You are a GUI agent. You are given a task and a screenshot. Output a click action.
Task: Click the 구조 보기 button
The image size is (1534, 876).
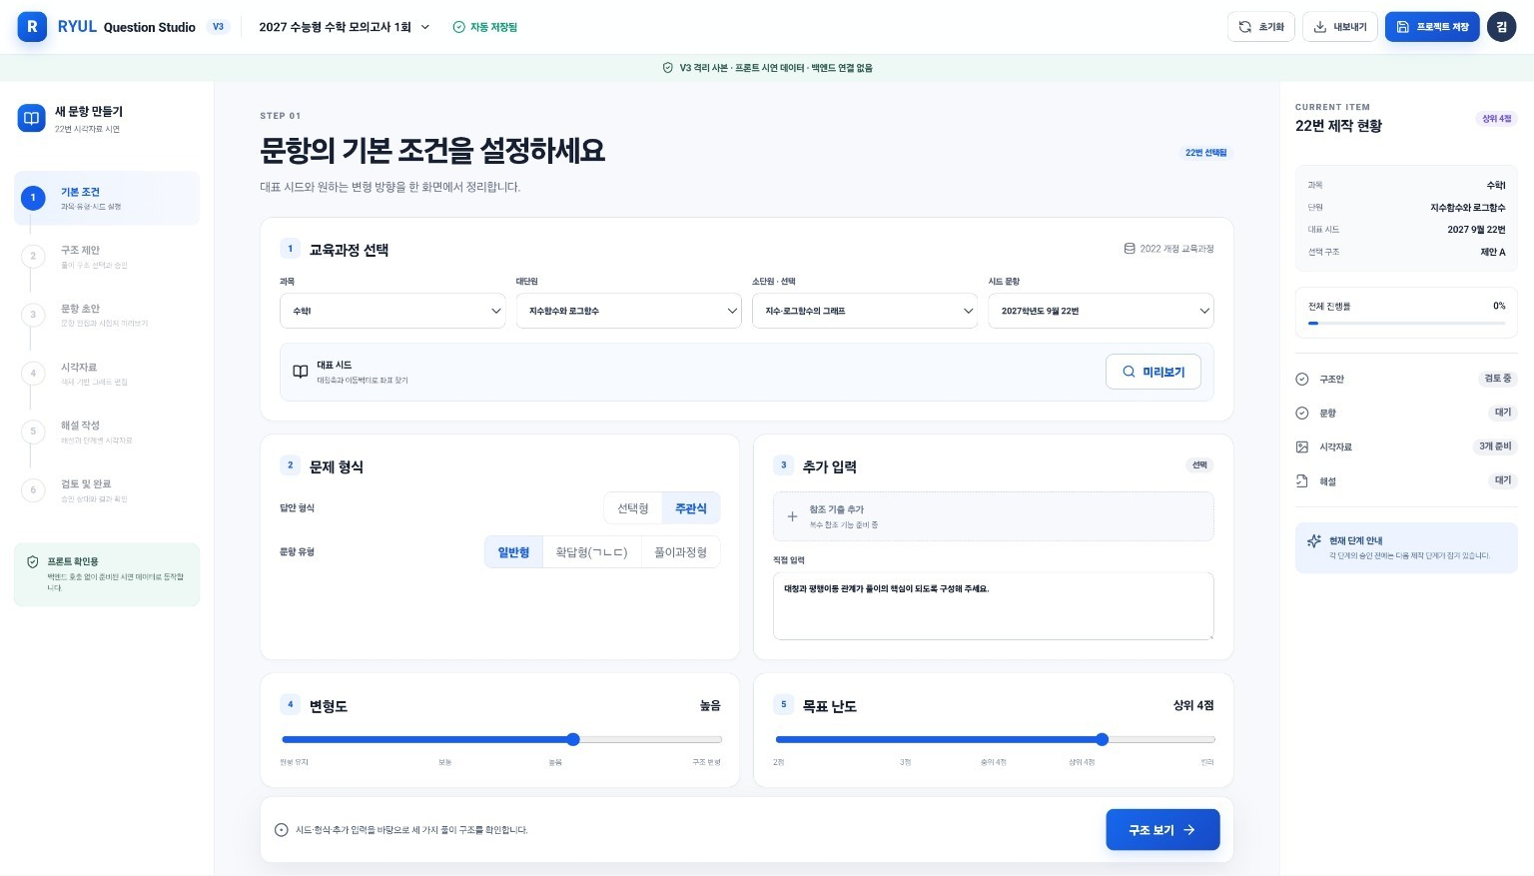coord(1162,830)
